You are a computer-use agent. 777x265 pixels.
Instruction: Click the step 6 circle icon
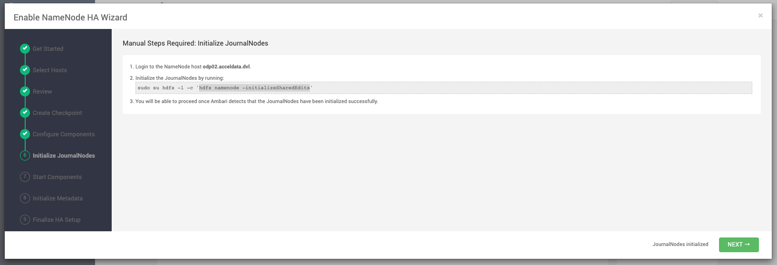tap(25, 155)
